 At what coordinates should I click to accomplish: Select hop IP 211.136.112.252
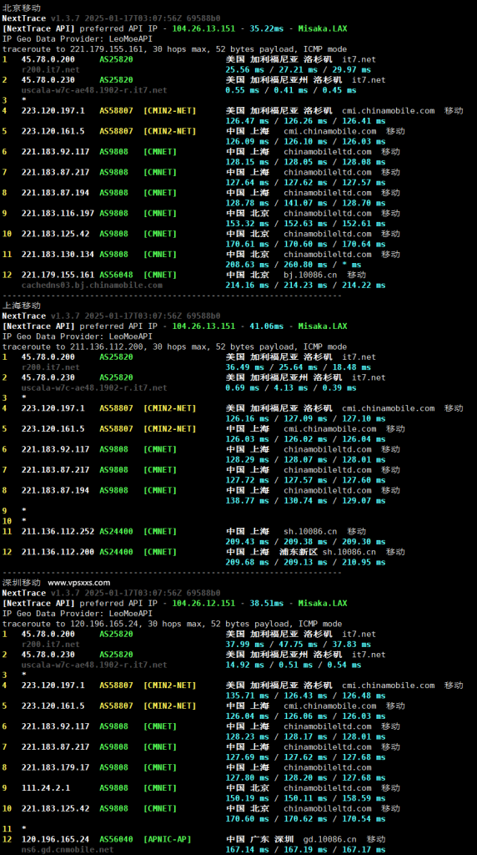pos(58,532)
